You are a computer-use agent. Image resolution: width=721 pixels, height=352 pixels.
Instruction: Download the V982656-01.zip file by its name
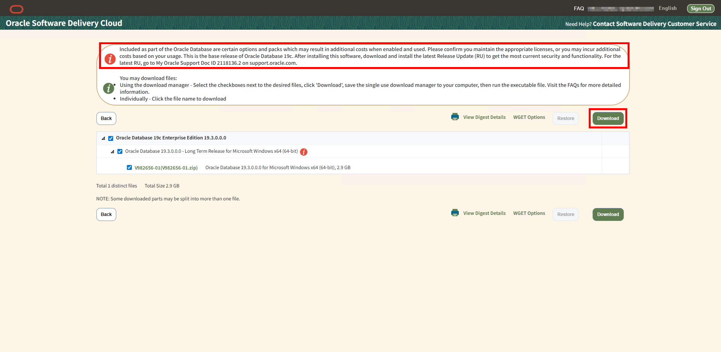pyautogui.click(x=166, y=168)
